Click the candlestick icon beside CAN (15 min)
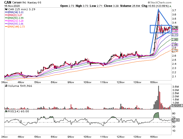This screenshot has height=139, width=183. [6, 9]
